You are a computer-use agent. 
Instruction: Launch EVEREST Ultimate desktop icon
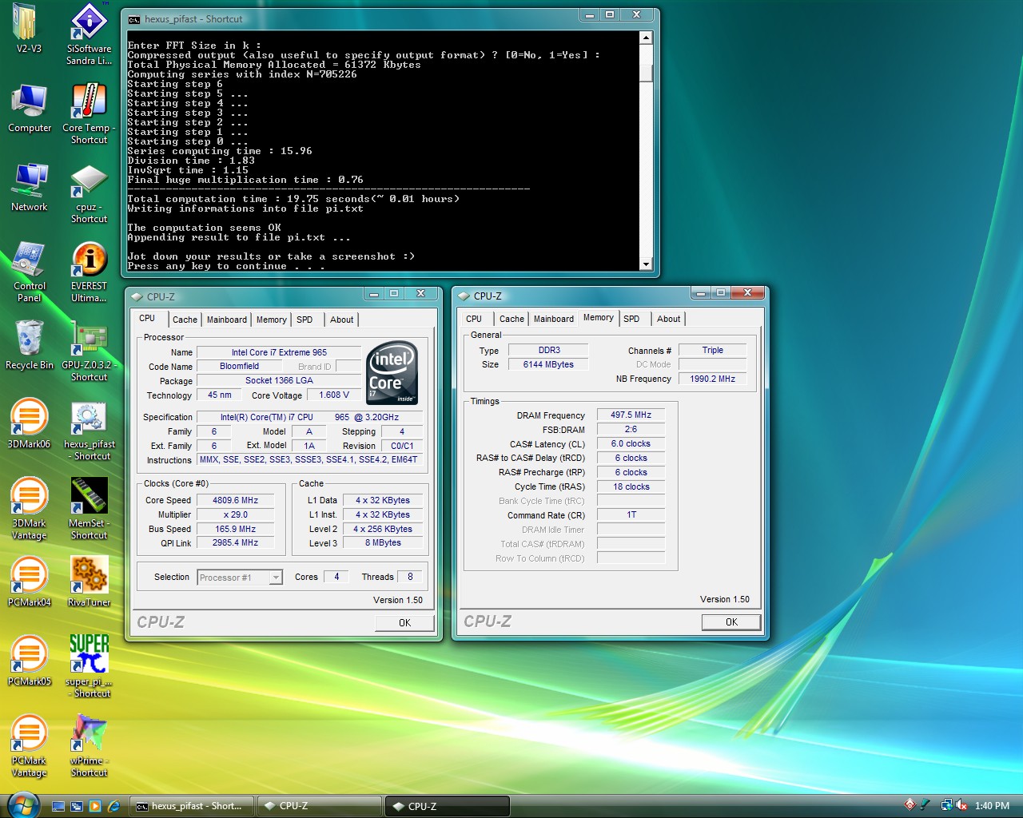89,272
